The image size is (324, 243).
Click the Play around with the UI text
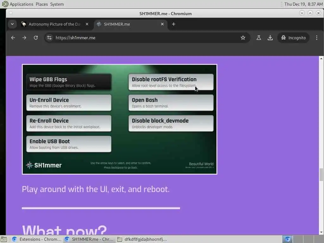pos(96,189)
